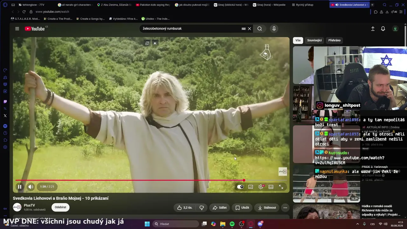Open a new browser tab with plus
The image size is (407, 229).
372,5
